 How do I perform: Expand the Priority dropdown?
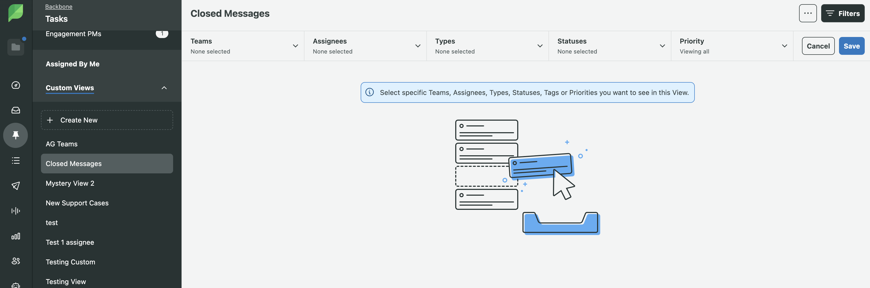point(732,46)
